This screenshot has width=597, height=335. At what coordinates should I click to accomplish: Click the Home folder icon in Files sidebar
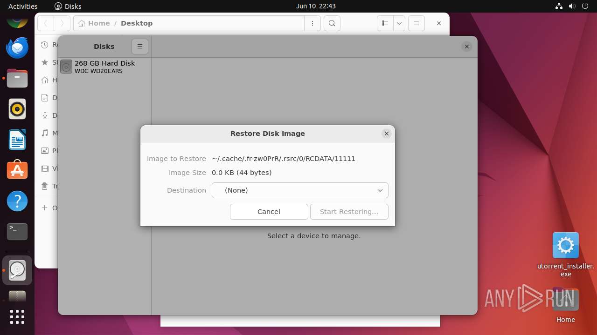[x=45, y=80]
